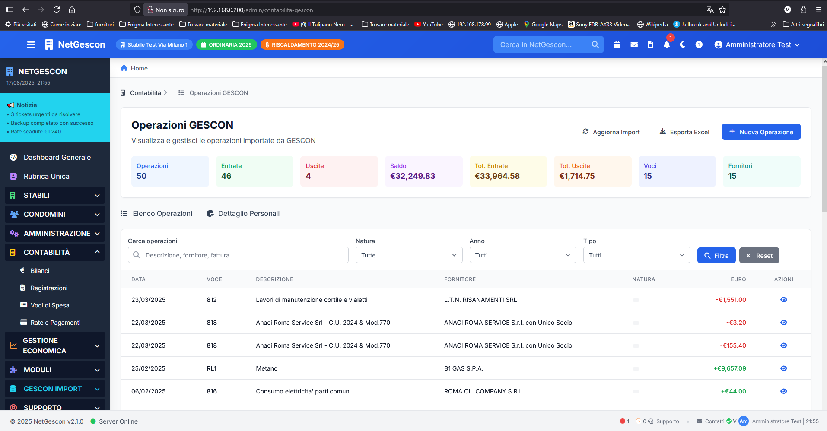Click the search magnifier in NetGescon search

[x=595, y=44]
